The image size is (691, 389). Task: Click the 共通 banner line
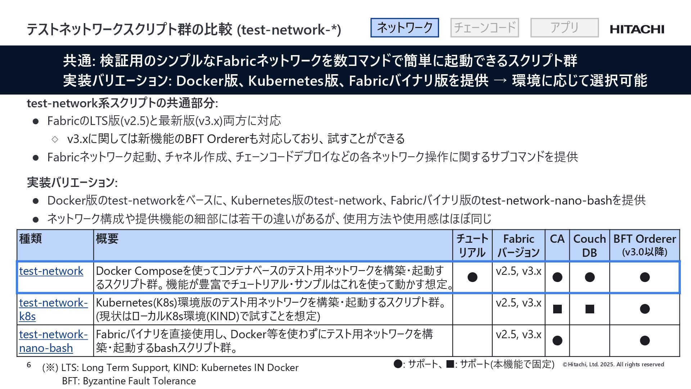320,61
